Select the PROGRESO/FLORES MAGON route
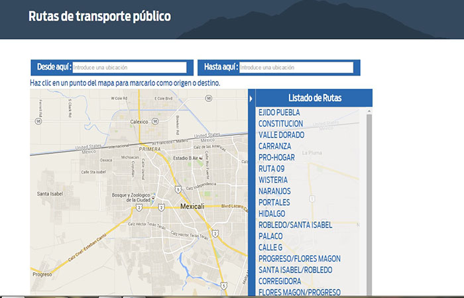 click(x=300, y=259)
